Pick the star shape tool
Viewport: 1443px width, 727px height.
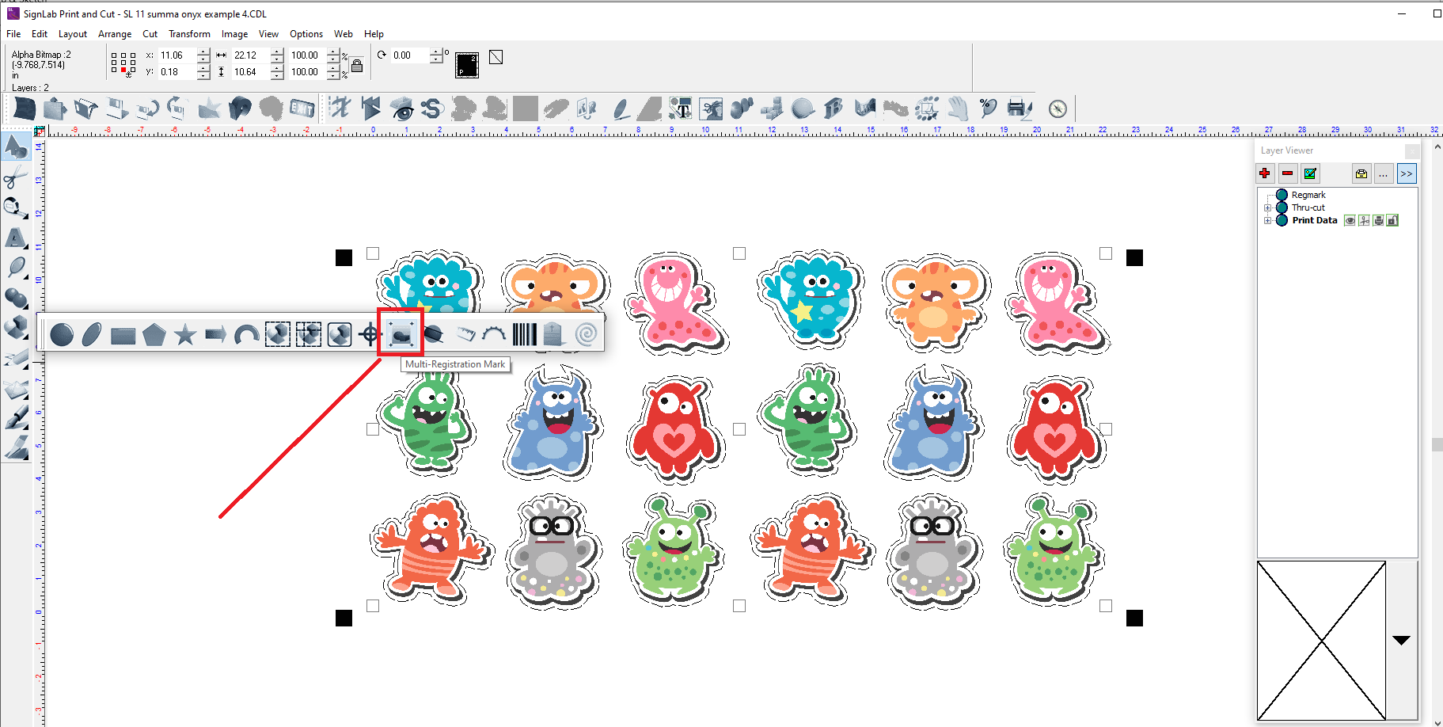point(185,335)
